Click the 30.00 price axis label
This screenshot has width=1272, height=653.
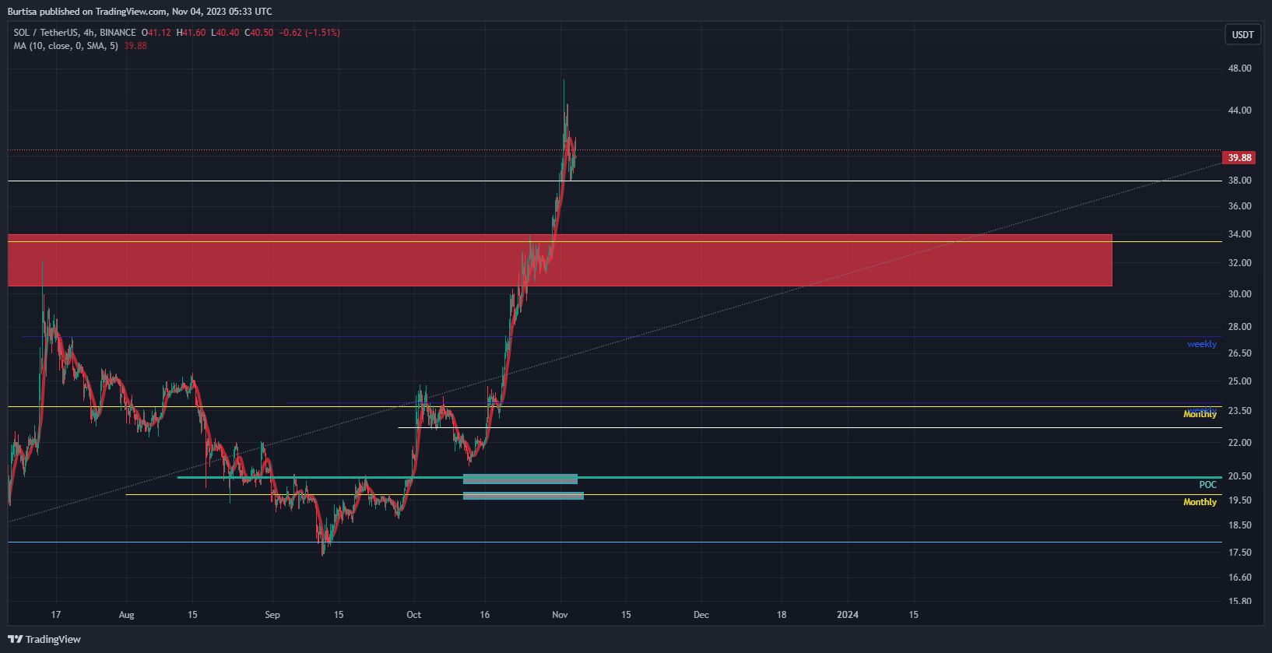point(1239,294)
